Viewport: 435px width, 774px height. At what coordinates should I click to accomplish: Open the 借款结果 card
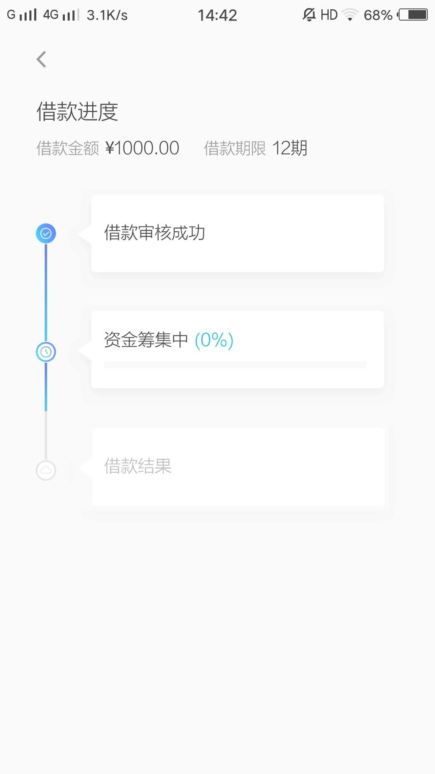point(238,466)
